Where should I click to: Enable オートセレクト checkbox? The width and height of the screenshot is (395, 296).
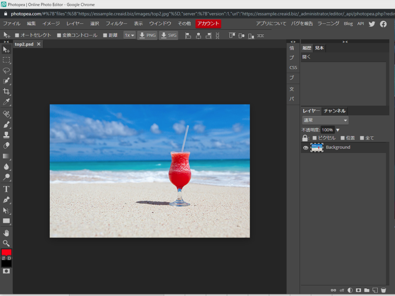(x=17, y=35)
